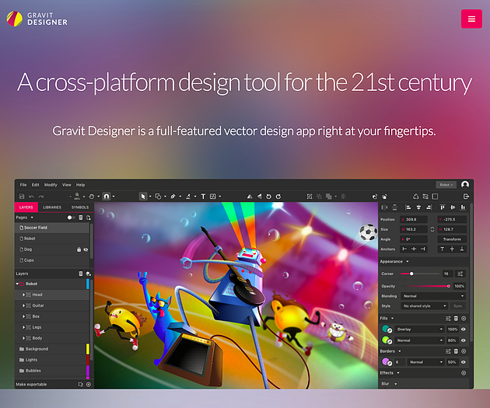The image size is (490, 408).
Task: Hide the 80% Normal fill
Action: tap(464, 340)
